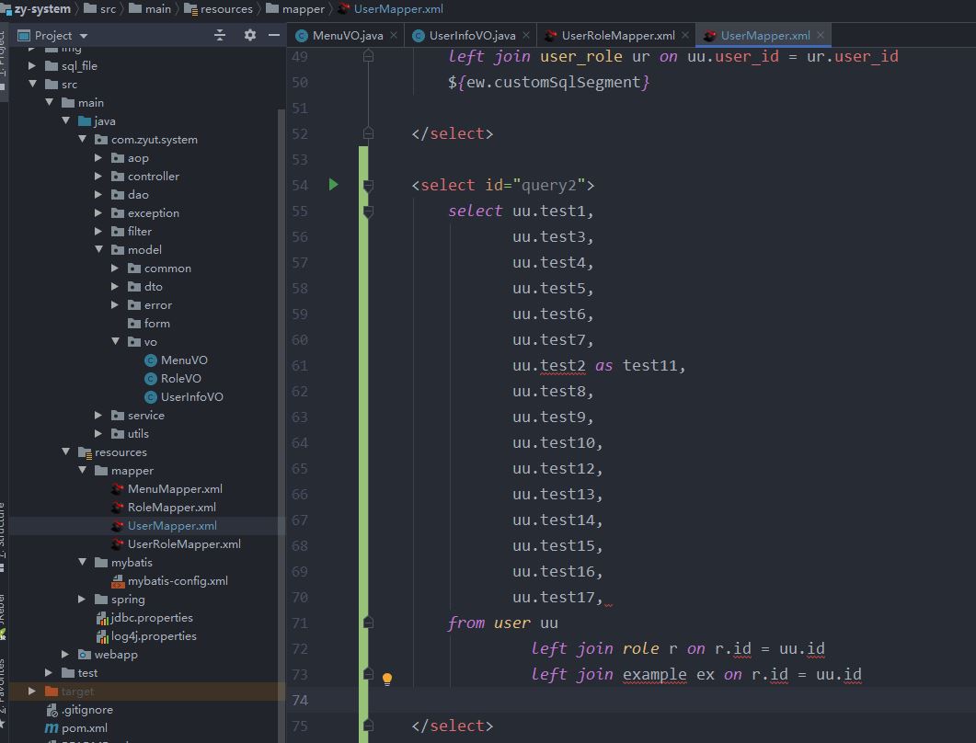Expand the webapp folder

66,655
